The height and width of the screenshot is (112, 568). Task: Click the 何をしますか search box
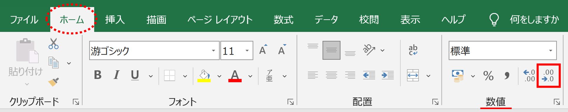click(x=534, y=20)
